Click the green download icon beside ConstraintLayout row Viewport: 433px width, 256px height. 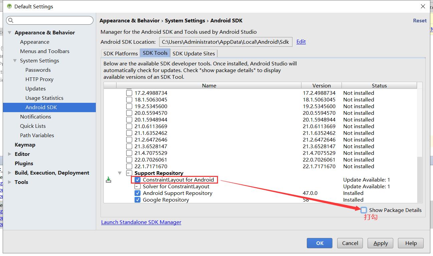108,180
